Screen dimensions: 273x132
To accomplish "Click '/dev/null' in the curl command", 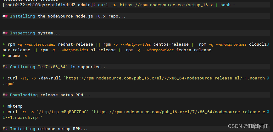I will (50, 78).
